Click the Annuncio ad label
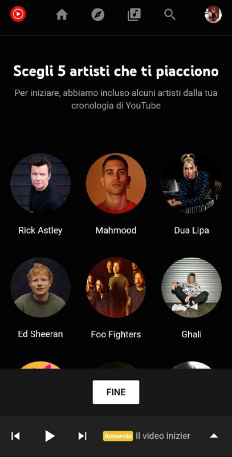 pos(118,436)
